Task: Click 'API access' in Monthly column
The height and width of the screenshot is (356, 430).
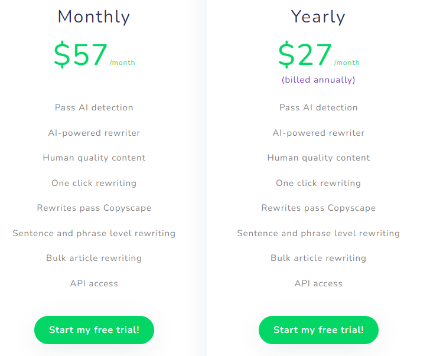Action: (x=94, y=283)
